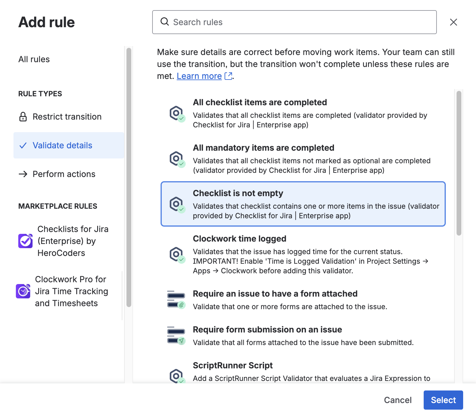Click the Clockwork Pro time tracking icon
This screenshot has width=476, height=415.
coord(23,291)
